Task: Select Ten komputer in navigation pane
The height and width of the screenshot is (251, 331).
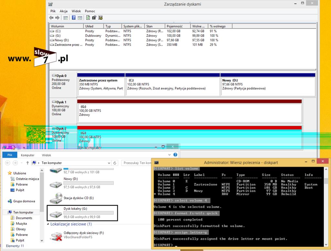Action: coord(23,212)
